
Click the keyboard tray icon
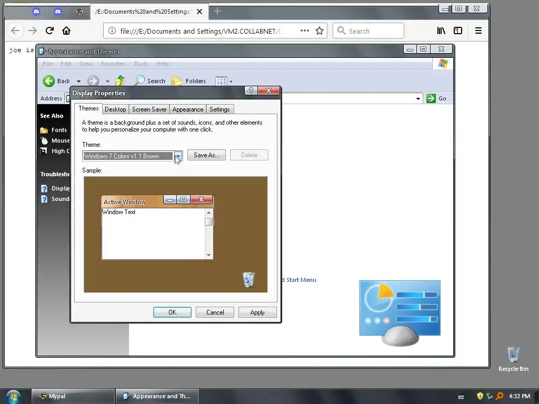(461, 397)
